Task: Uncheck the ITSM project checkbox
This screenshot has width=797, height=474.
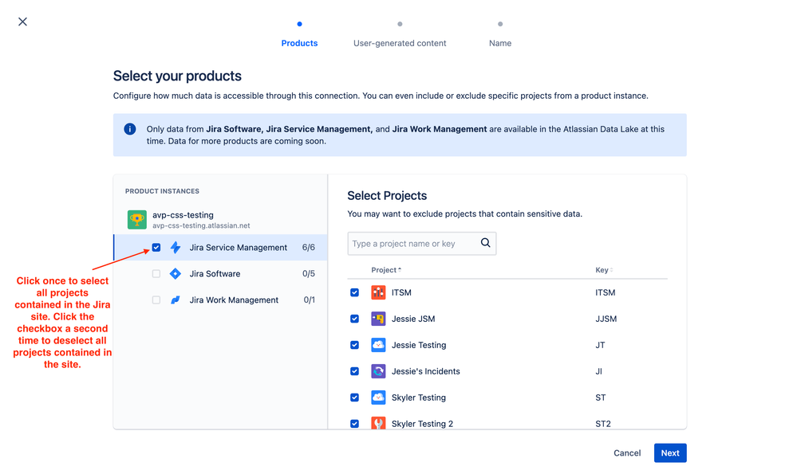Action: click(354, 292)
